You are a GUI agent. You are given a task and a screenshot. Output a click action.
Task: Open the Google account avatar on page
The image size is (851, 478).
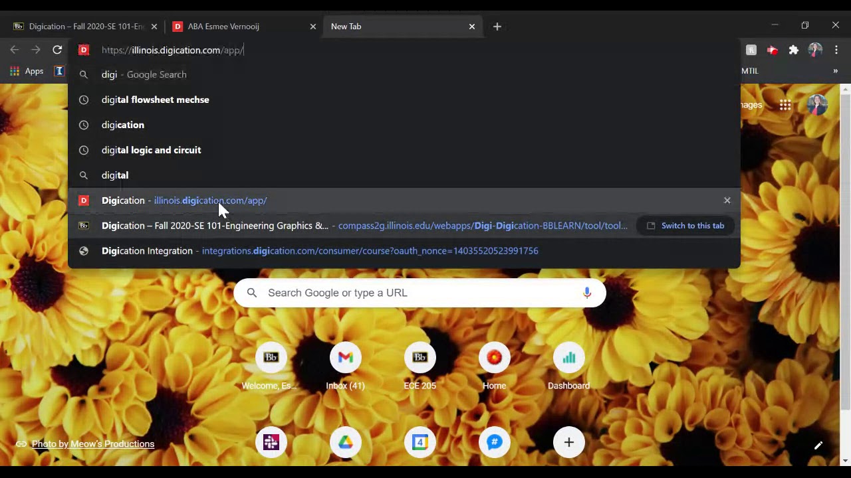(818, 105)
